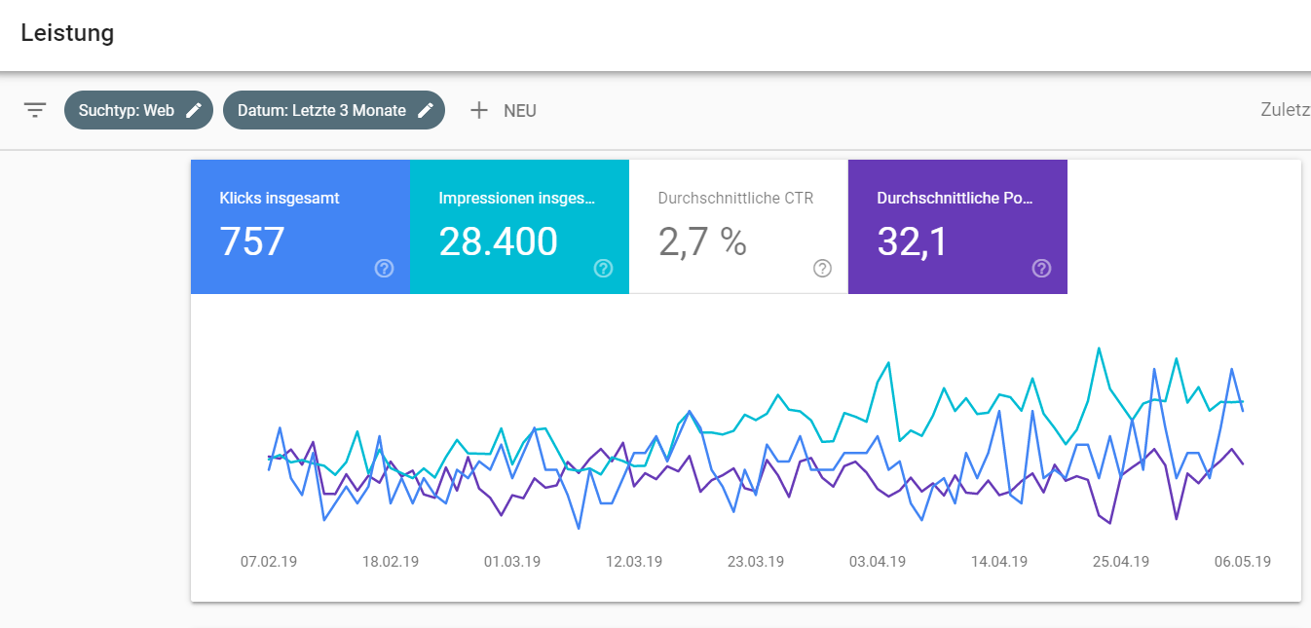Click the plus icon next to NEU
Viewport: 1311px width, 628px height.
click(x=479, y=110)
